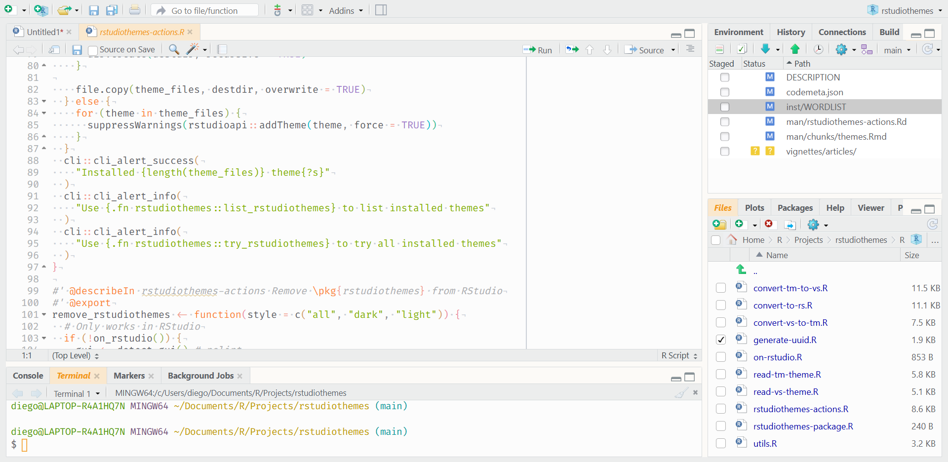948x462 pixels.
Task: Open Git commit history clock icon
Action: pyautogui.click(x=818, y=49)
